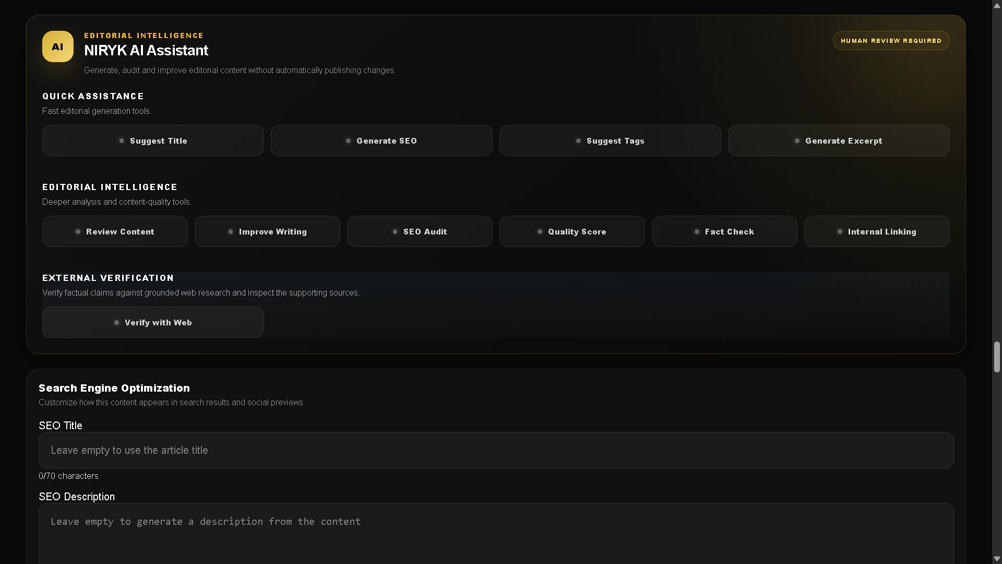Click the scrollbar down arrow
The width and height of the screenshot is (1002, 564).
(x=997, y=559)
